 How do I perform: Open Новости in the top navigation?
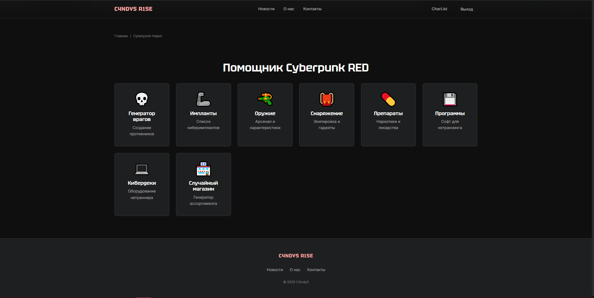point(266,9)
